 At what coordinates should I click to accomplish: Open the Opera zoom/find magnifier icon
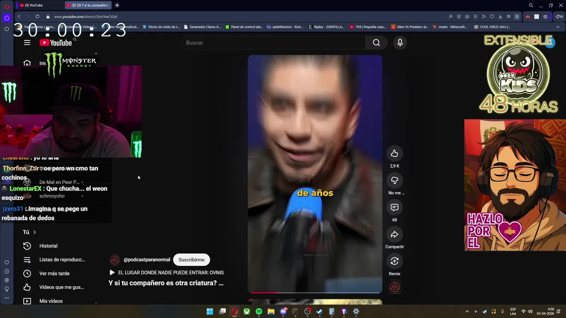tap(451, 16)
